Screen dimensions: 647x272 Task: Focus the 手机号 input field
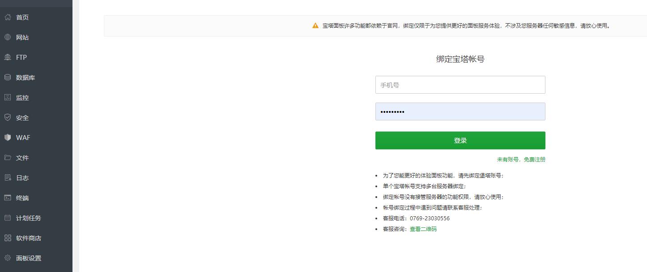tap(460, 85)
